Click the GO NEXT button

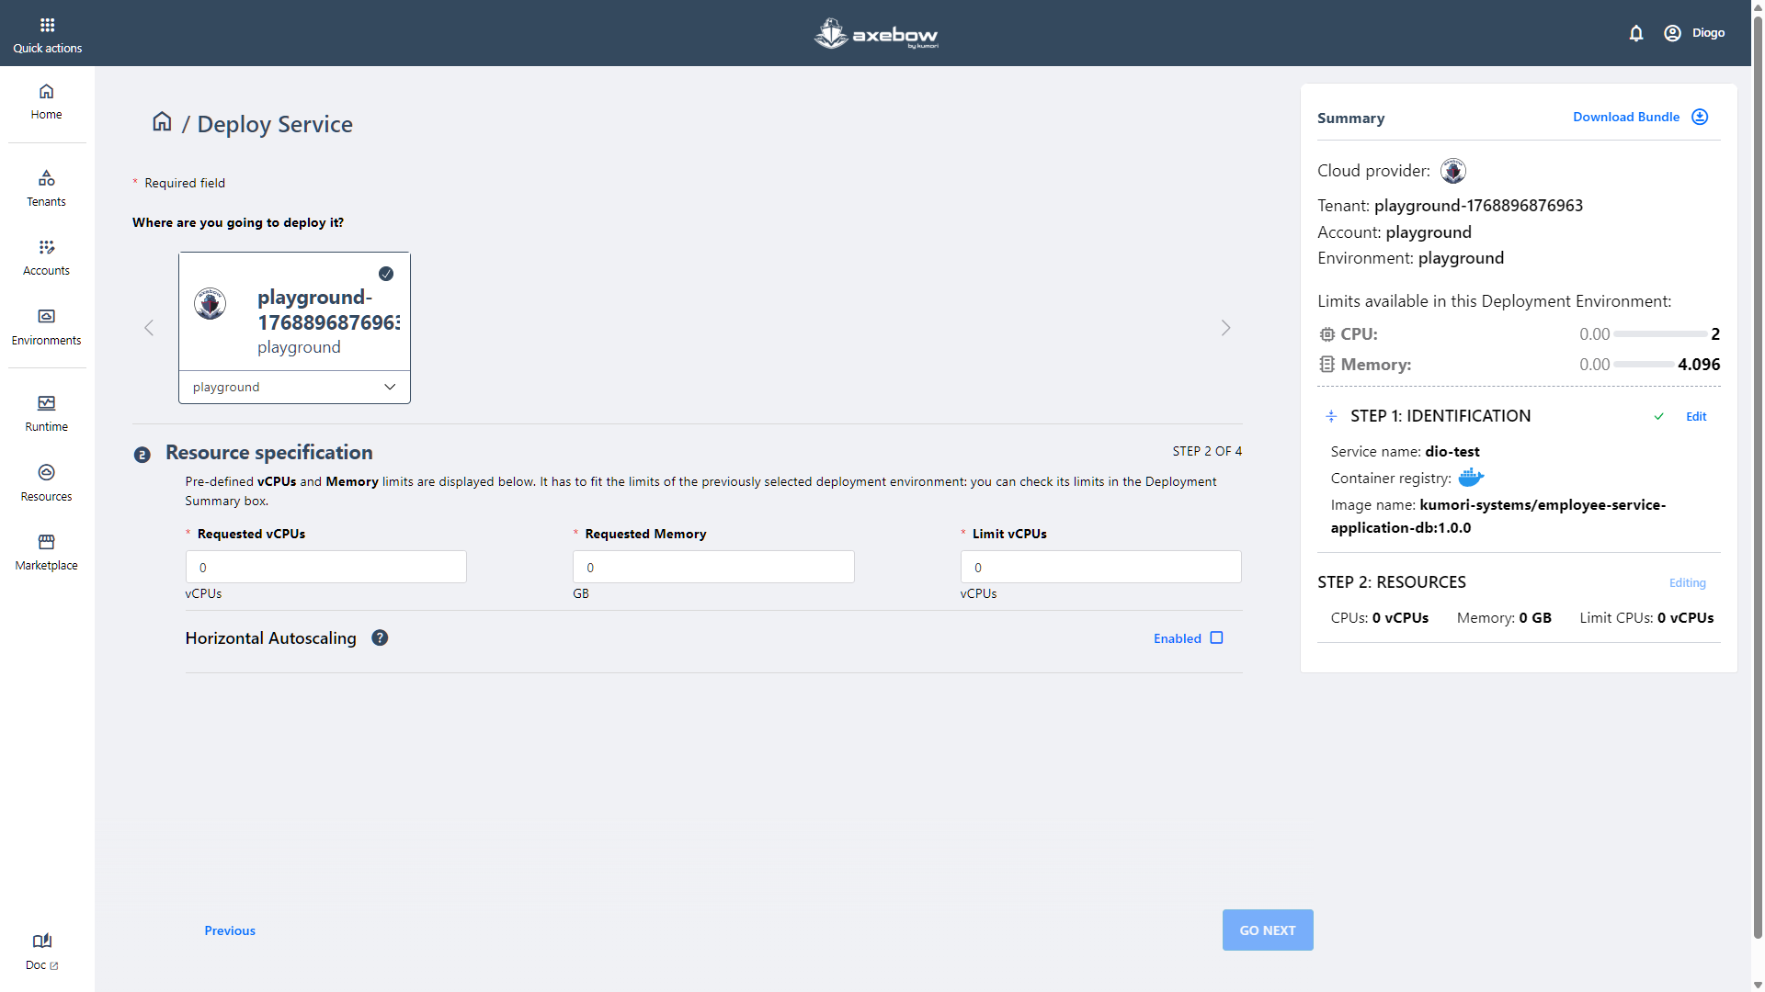click(x=1267, y=930)
